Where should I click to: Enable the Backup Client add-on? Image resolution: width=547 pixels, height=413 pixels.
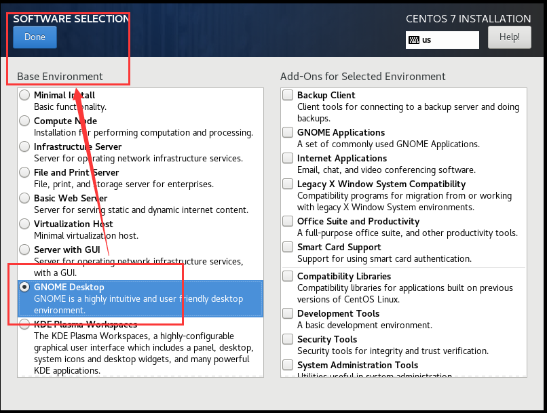tap(288, 96)
